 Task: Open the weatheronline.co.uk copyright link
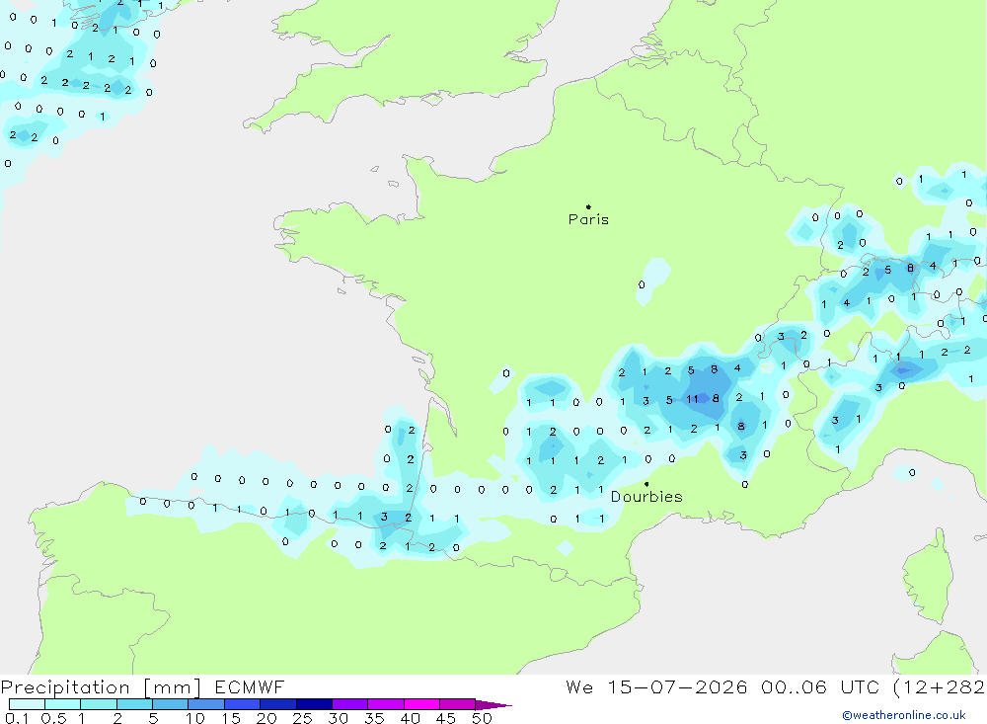904,715
